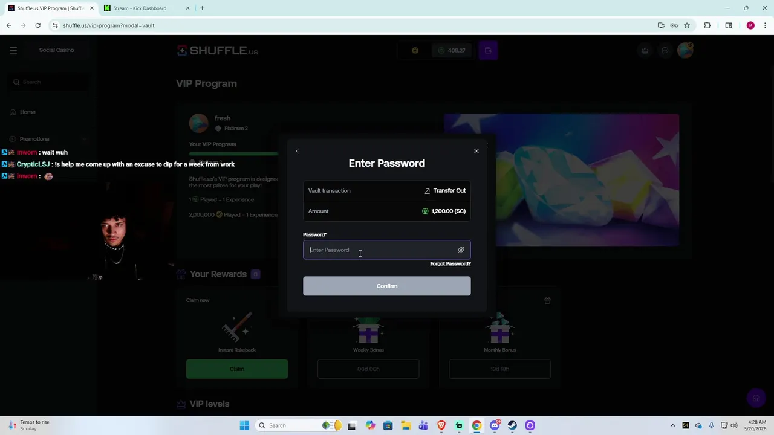The width and height of the screenshot is (774, 435).
Task: Open the Windows Start menu
Action: point(244,425)
